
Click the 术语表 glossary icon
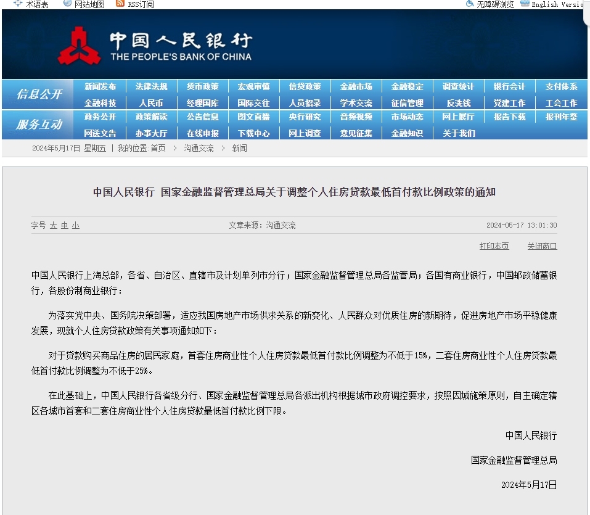pos(18,3)
